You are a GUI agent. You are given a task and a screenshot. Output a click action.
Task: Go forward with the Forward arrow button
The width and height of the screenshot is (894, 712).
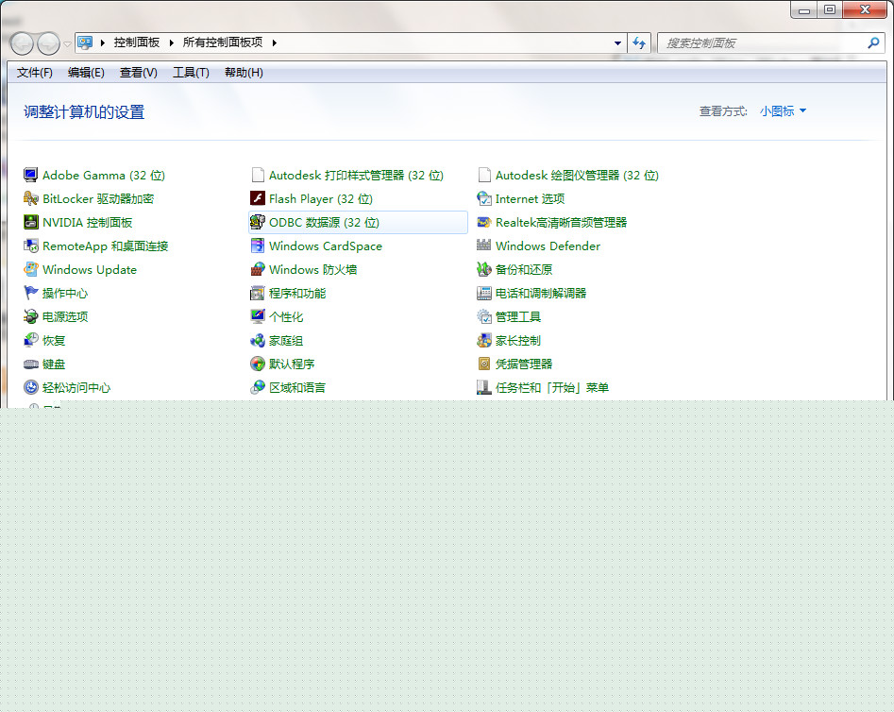[x=48, y=43]
